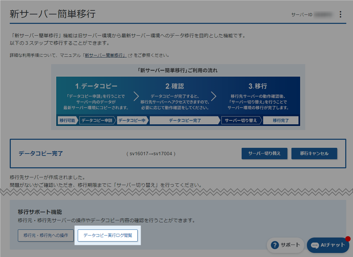Select the 移行完了 stage at the flow's end
This screenshot has height=257, width=353.
(x=281, y=120)
